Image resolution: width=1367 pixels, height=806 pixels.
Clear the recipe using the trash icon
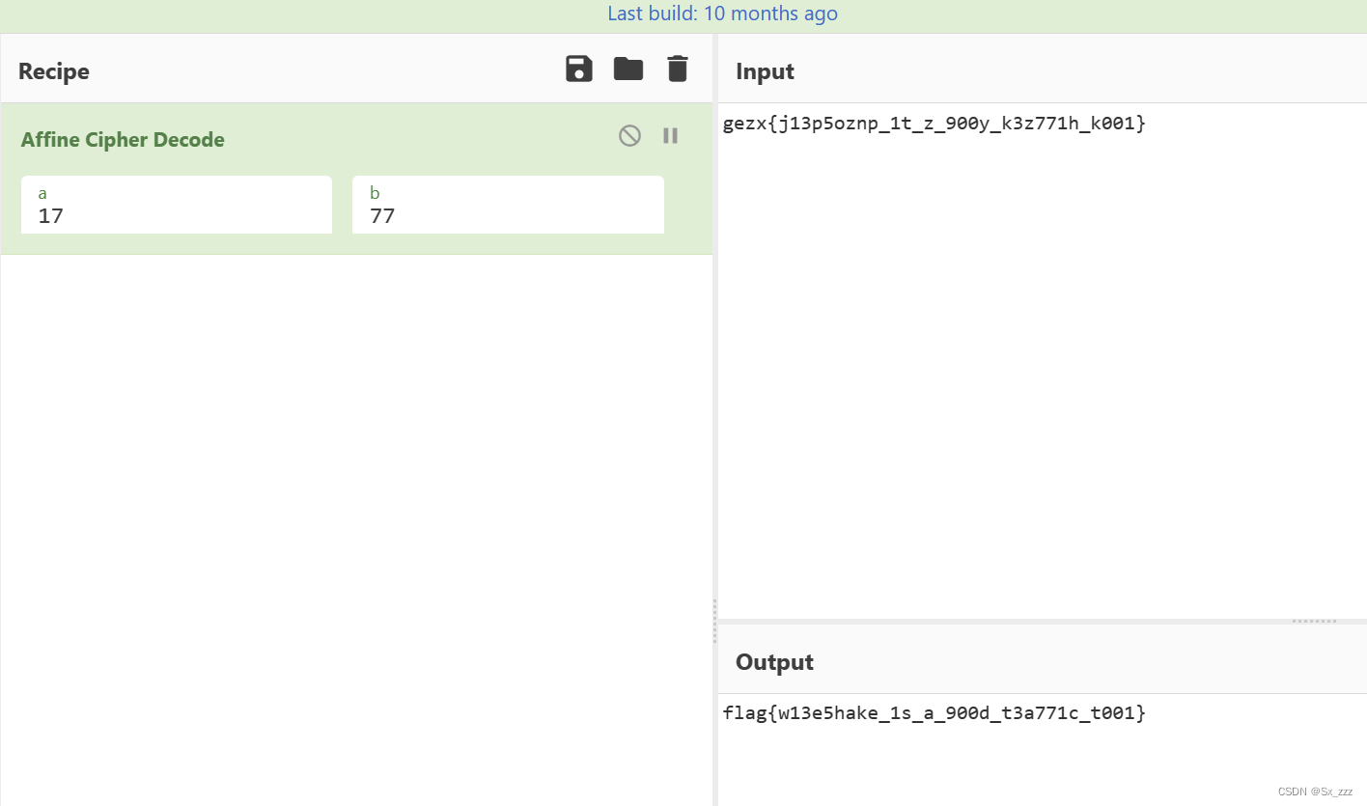(x=677, y=69)
